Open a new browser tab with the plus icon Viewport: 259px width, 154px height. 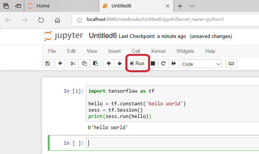[180, 6]
